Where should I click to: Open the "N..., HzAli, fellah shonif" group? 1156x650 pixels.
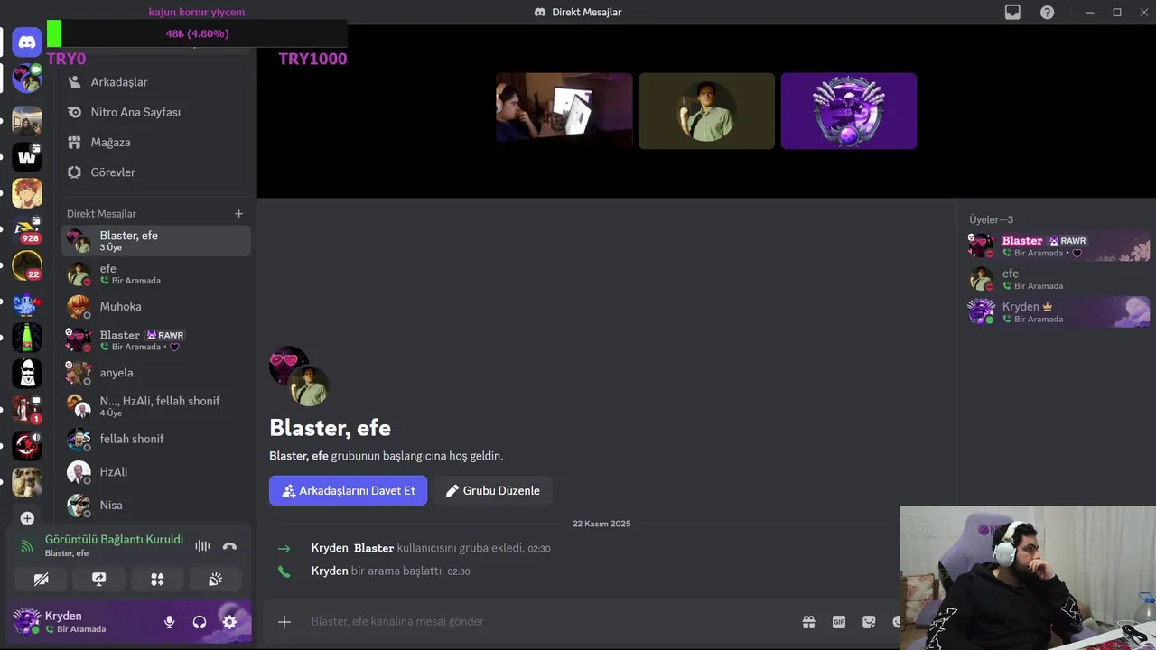155,406
